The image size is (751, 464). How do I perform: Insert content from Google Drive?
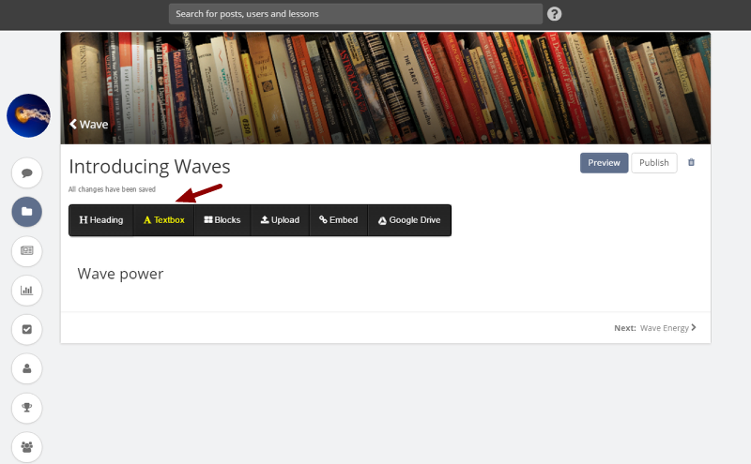click(x=409, y=220)
